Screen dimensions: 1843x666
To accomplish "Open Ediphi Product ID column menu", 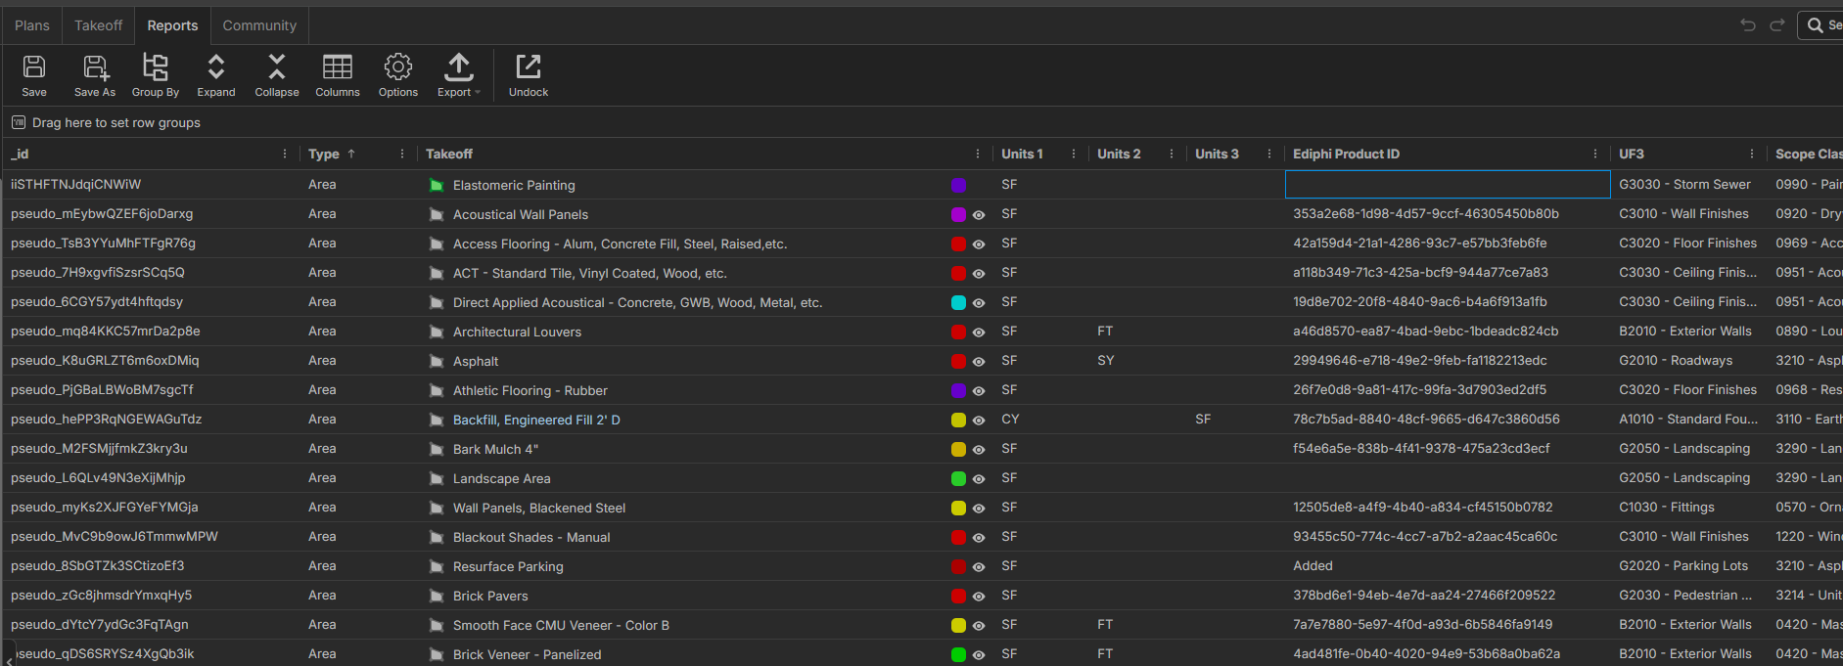I will [x=1595, y=155].
